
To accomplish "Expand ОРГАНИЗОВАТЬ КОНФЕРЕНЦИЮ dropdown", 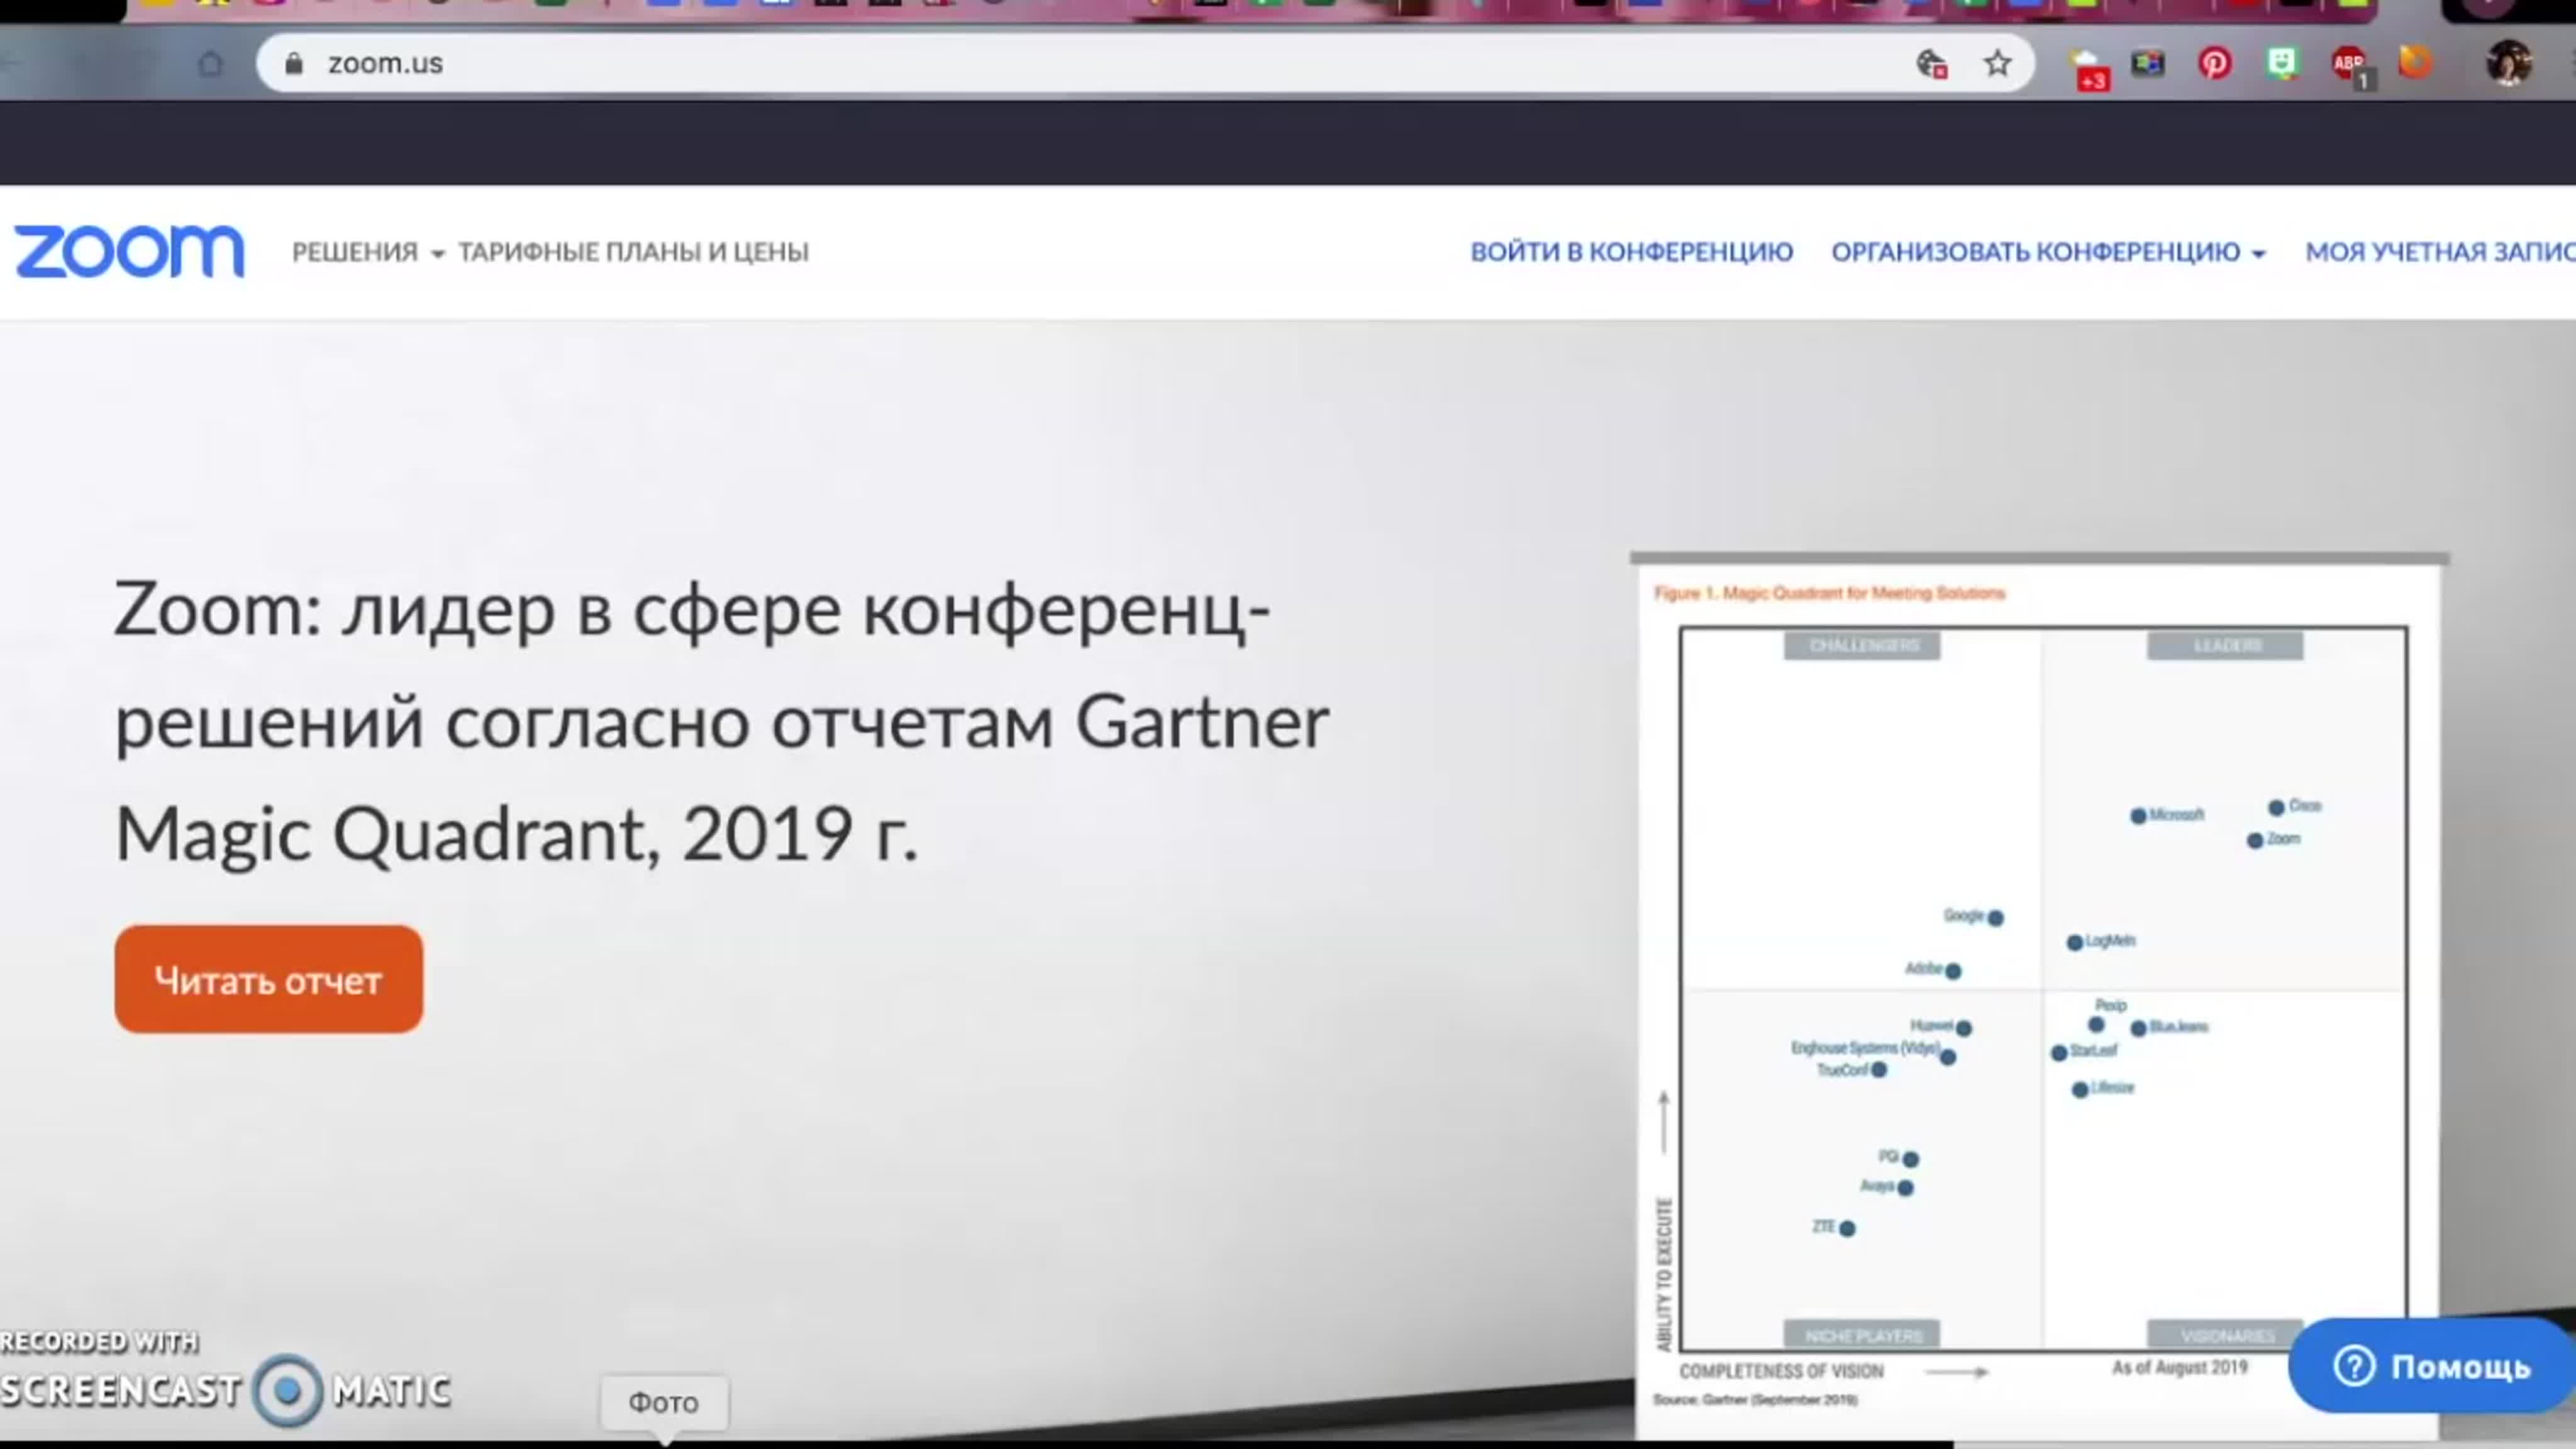I will (x=2047, y=252).
